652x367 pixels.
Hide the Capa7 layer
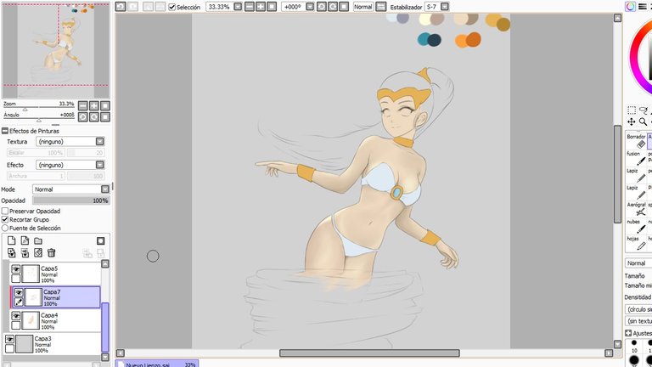pos(19,292)
